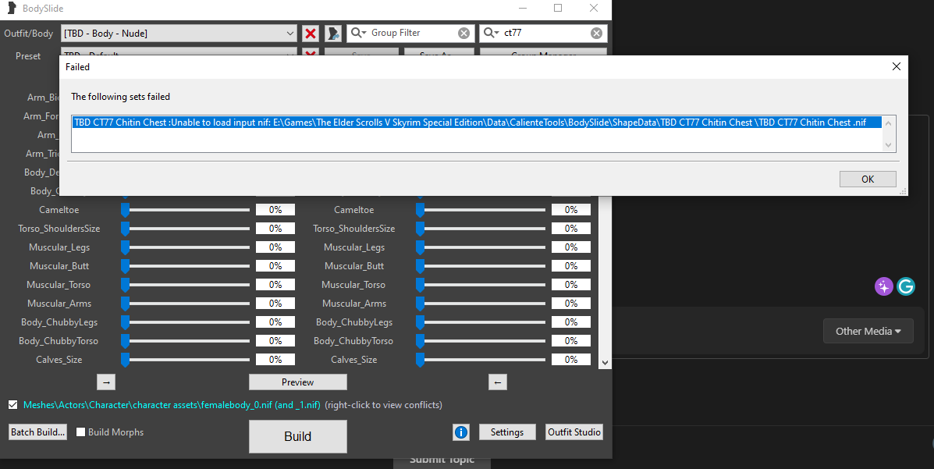Click the green Grammarly icon
The image size is (934, 469).
[x=906, y=286]
